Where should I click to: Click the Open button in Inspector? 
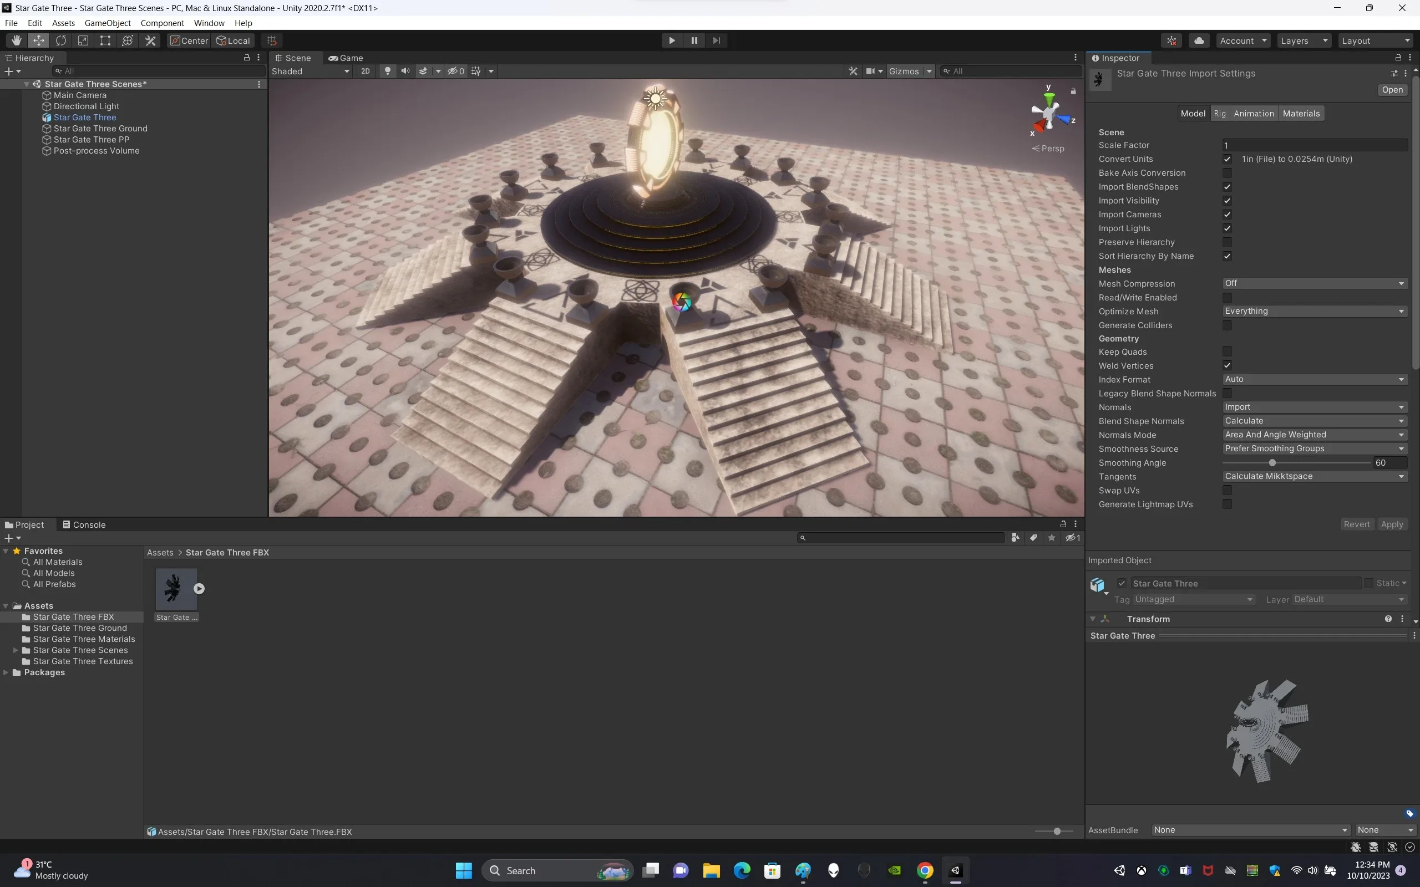click(x=1392, y=90)
